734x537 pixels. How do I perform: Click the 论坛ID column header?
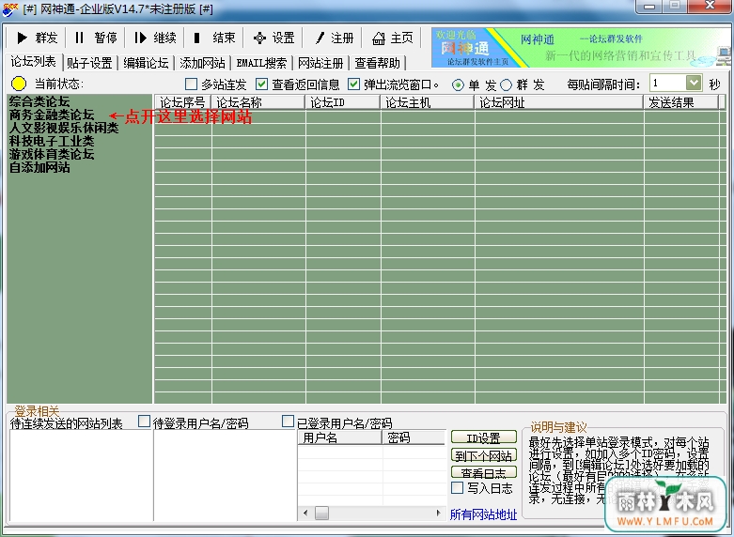343,102
